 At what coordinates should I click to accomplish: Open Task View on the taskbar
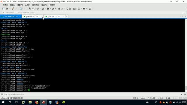coord(16,102)
